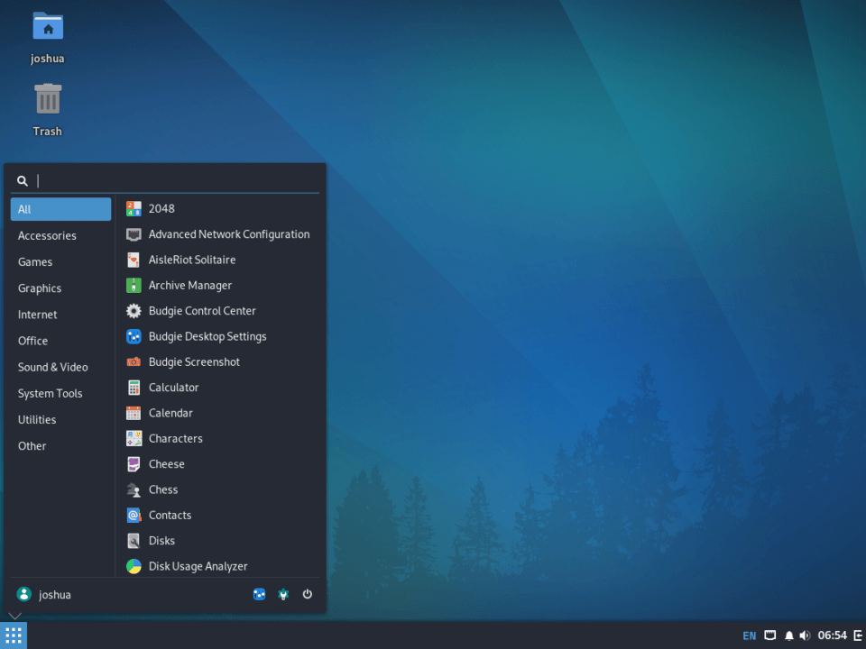This screenshot has width=866, height=649.
Task: Mute sound via speaker tray icon
Action: tap(806, 635)
